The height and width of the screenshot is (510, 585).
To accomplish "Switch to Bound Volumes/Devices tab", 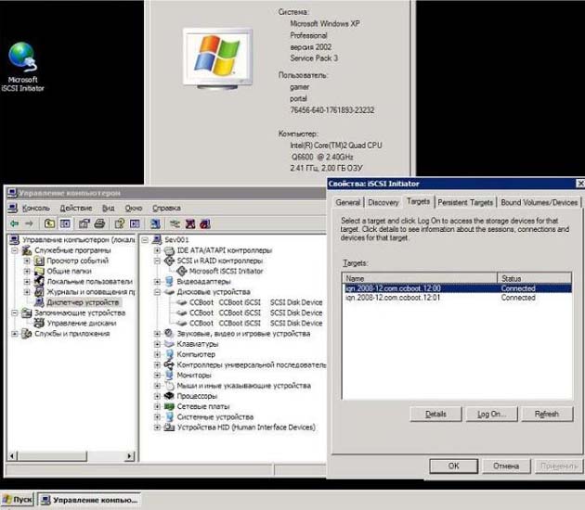I will [x=539, y=202].
